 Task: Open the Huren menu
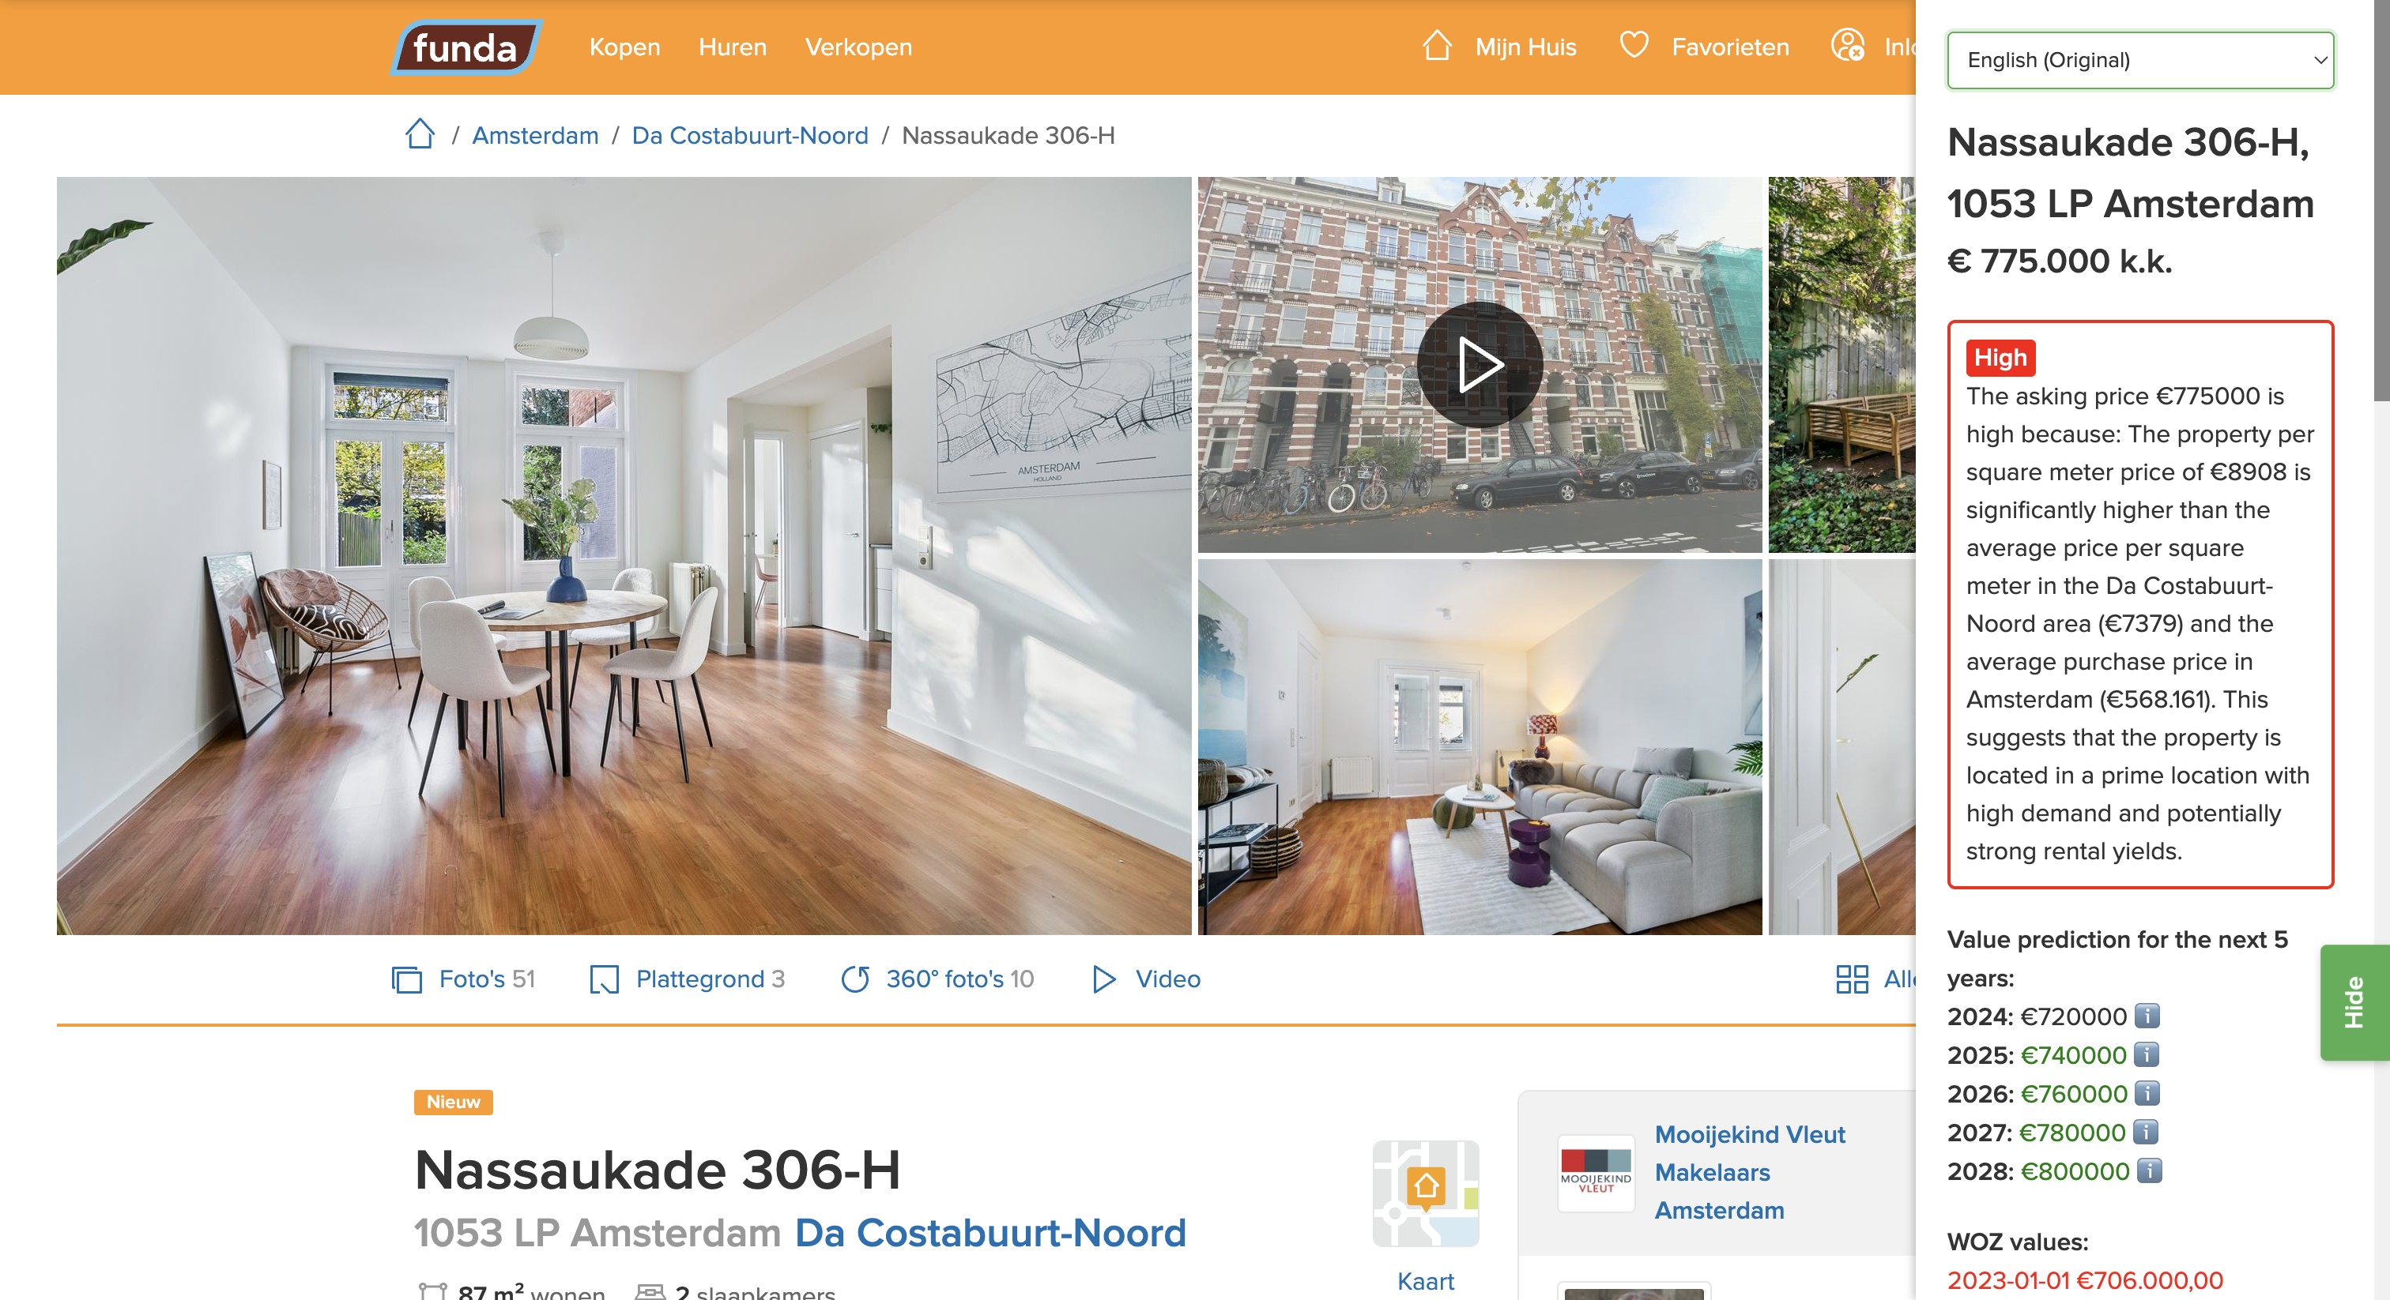[x=732, y=47]
